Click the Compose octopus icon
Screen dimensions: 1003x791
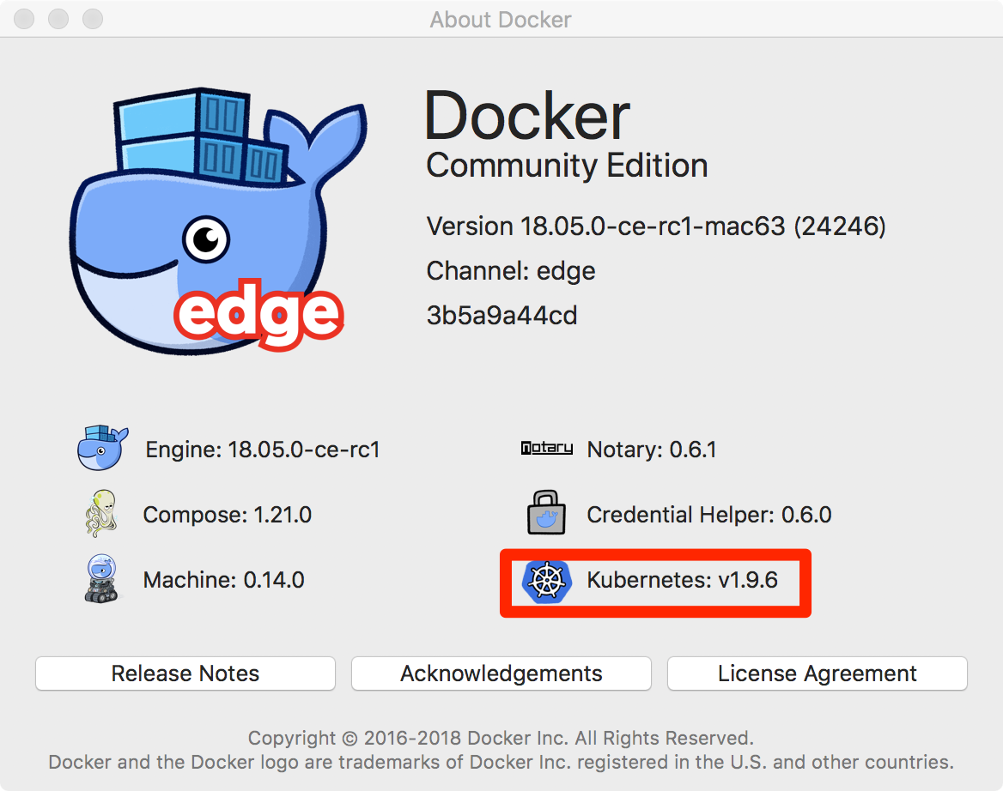(x=101, y=514)
